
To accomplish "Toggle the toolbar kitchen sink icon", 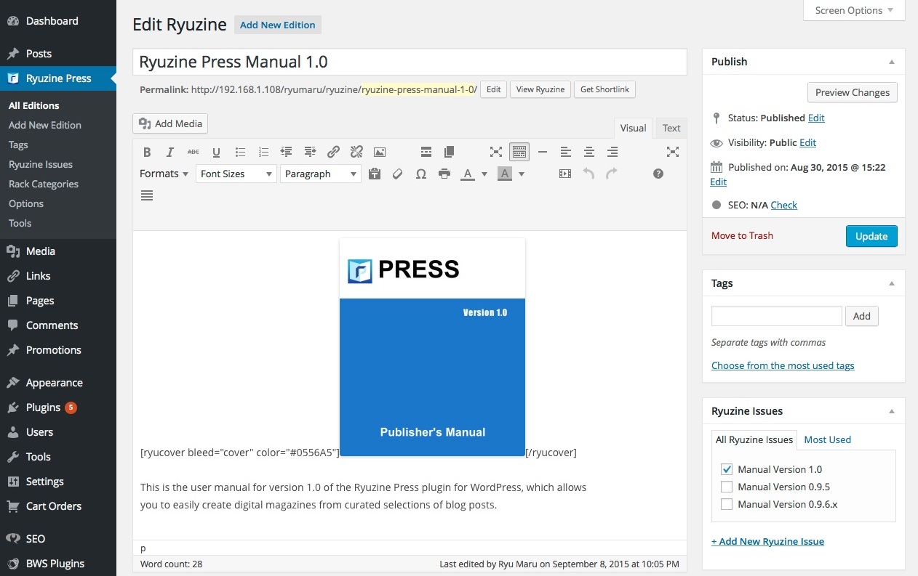I will pos(519,152).
